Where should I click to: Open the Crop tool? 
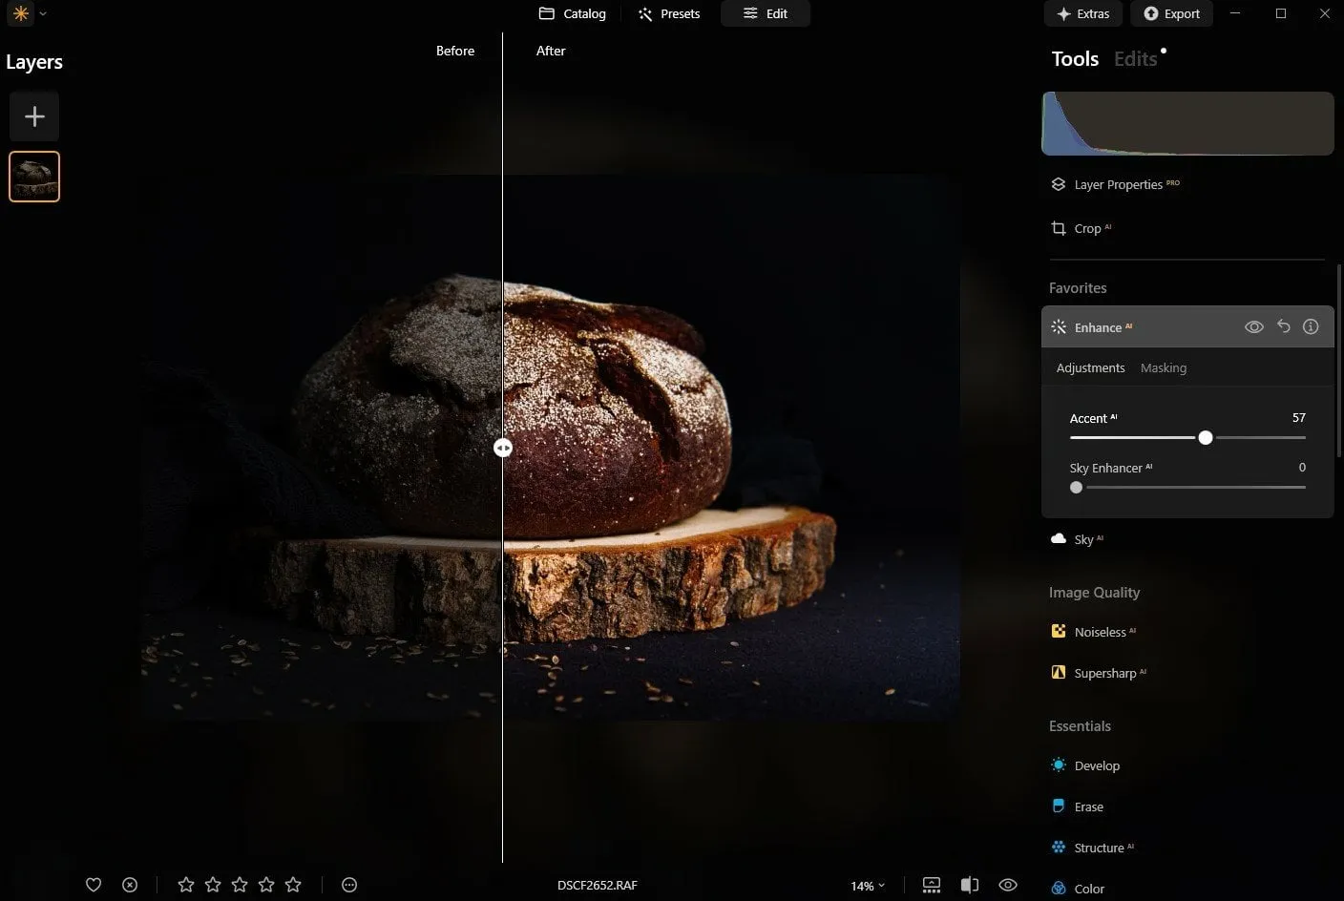(1086, 228)
